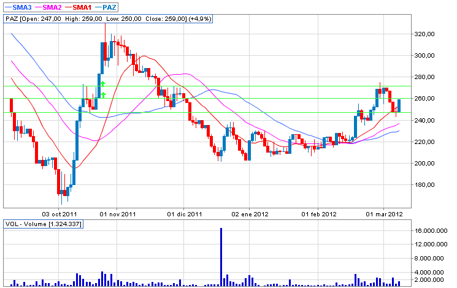Viewport: 457px width, 288px height.
Task: Click the 200,00 price axis label
Action: click(x=424, y=164)
